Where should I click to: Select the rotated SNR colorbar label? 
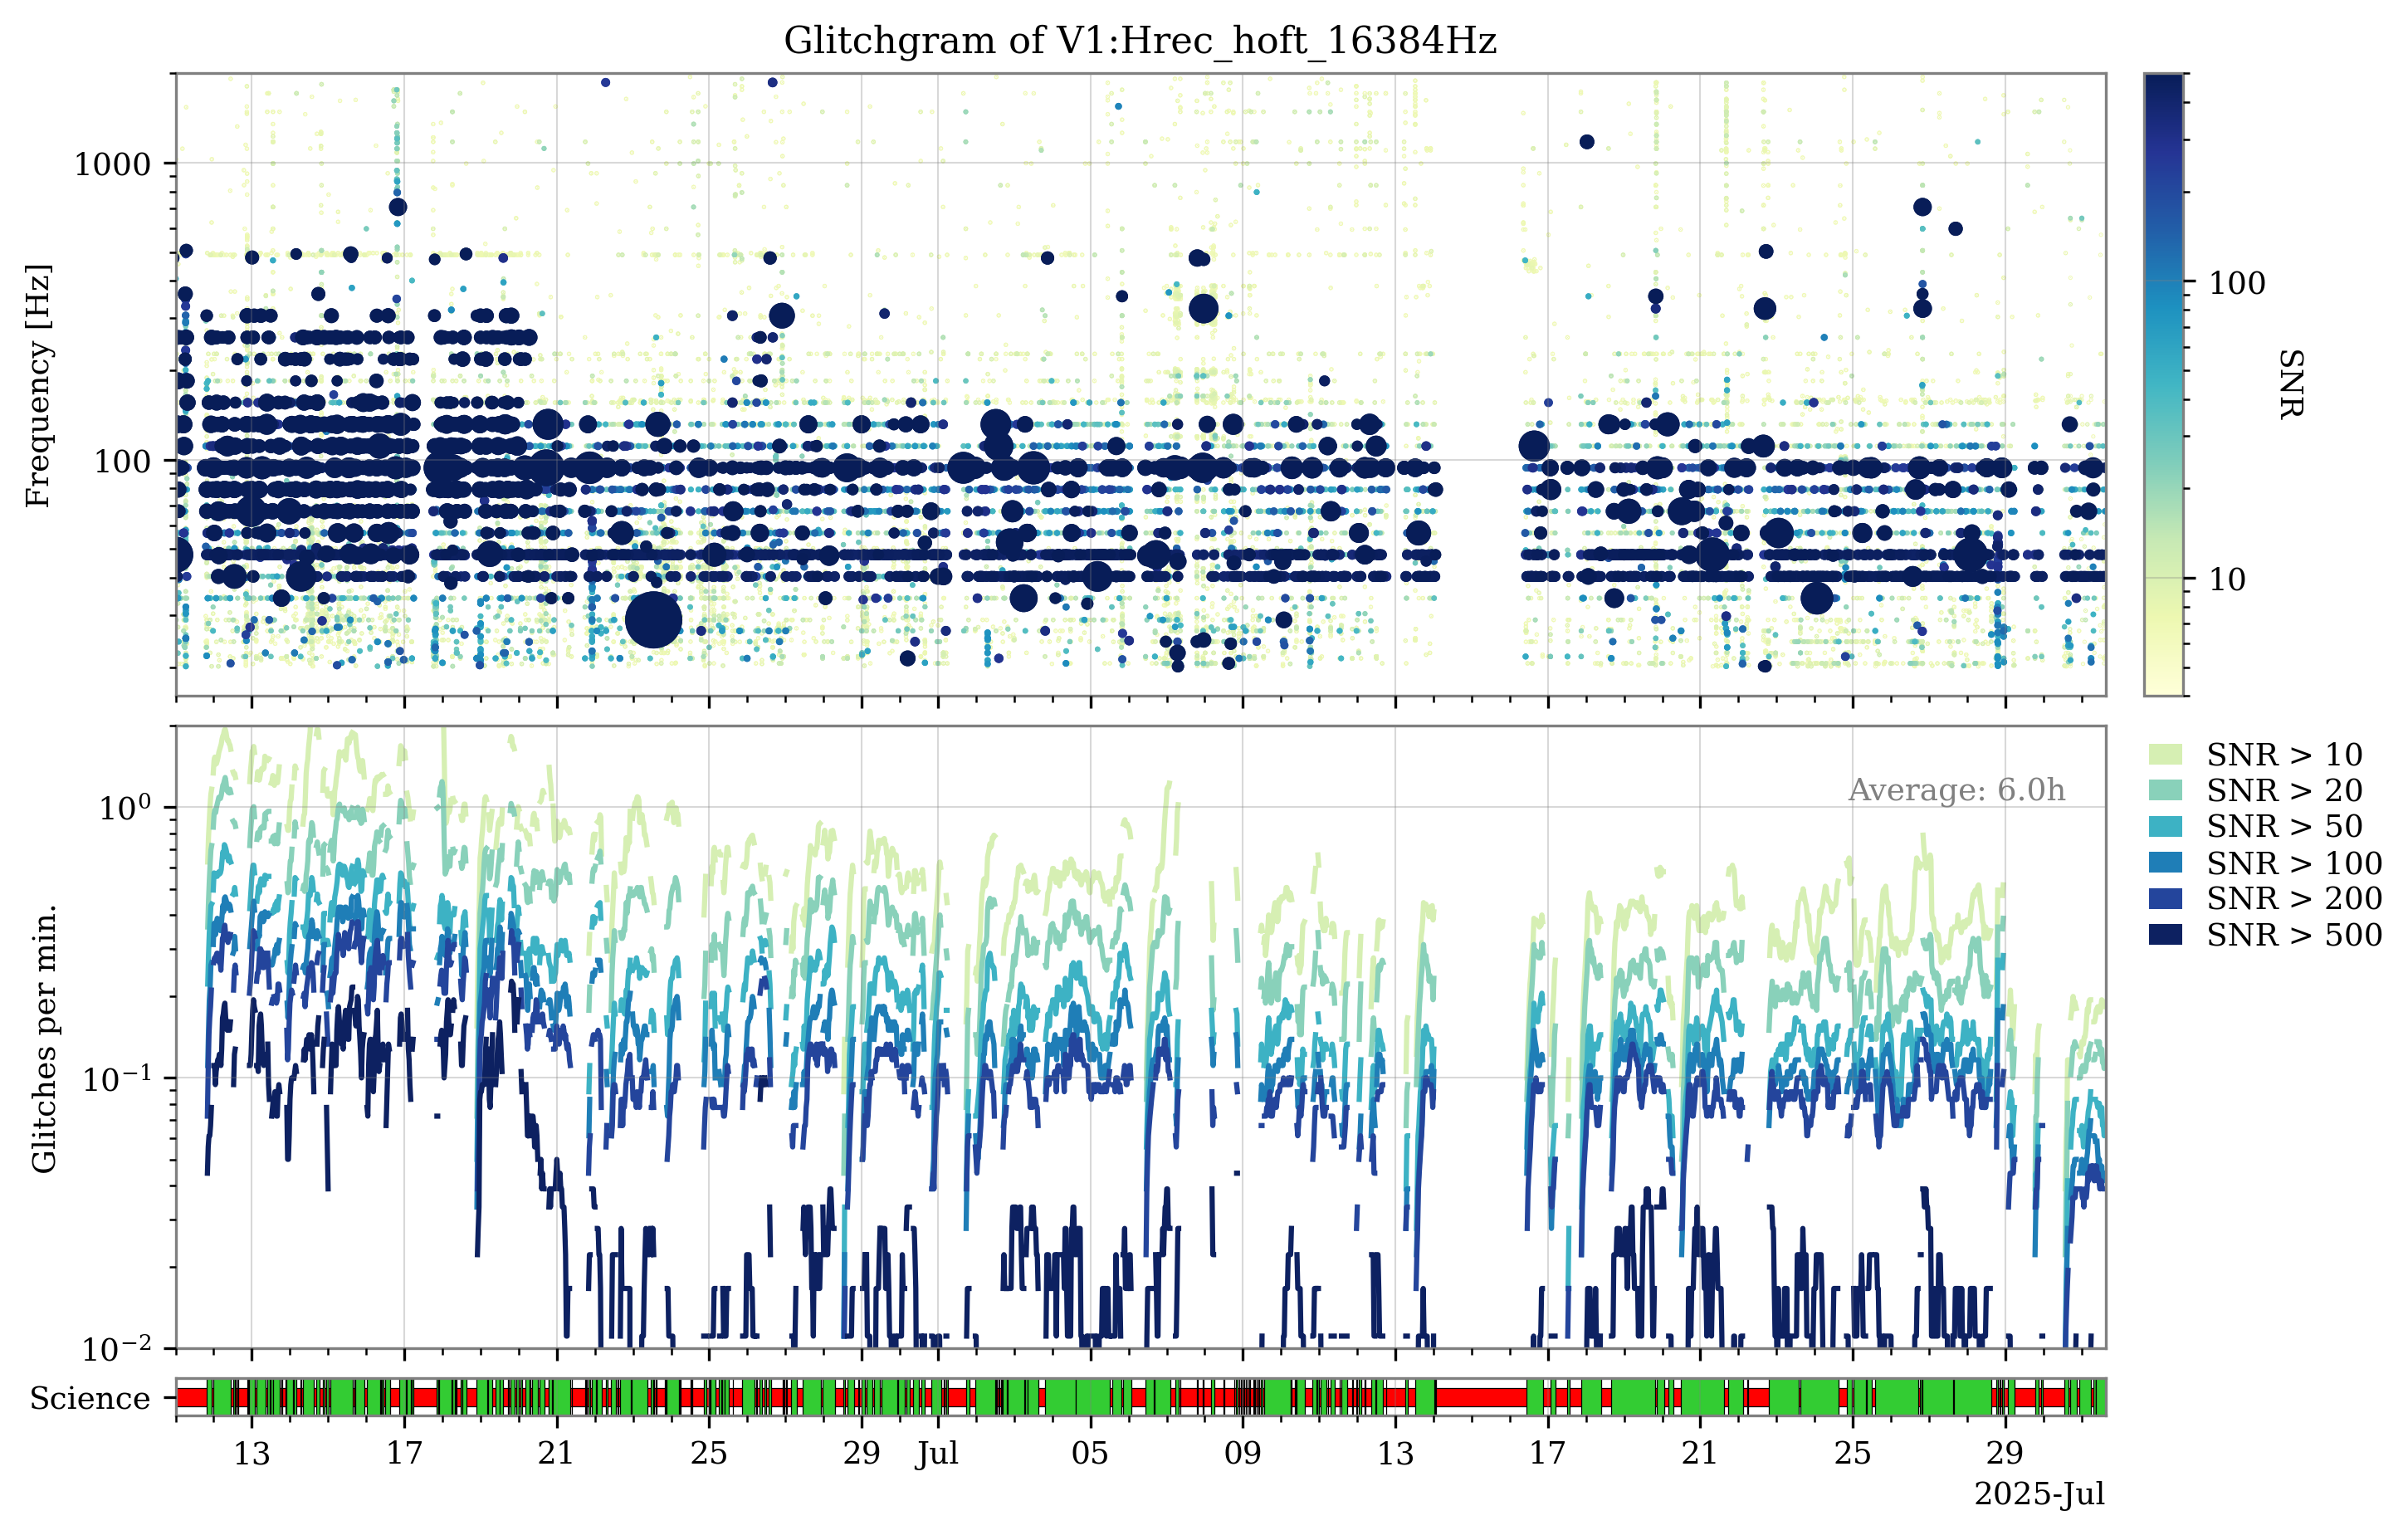[2291, 384]
